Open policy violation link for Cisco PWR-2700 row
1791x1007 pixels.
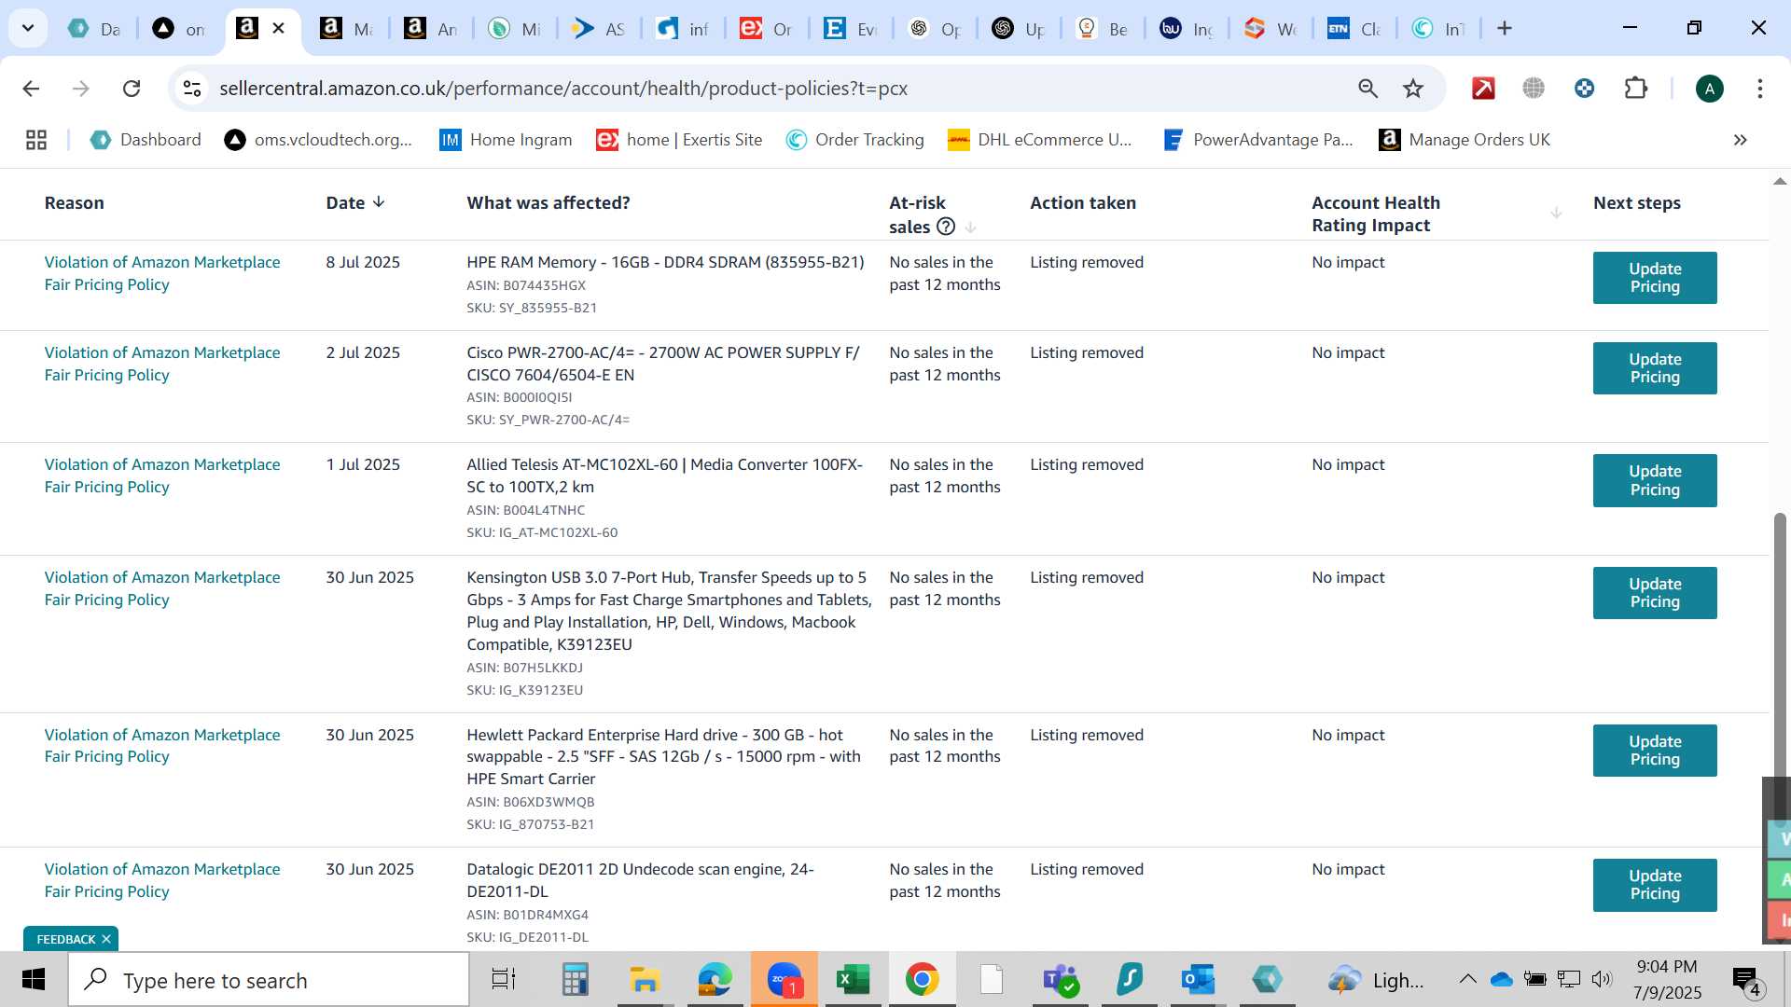point(162,364)
